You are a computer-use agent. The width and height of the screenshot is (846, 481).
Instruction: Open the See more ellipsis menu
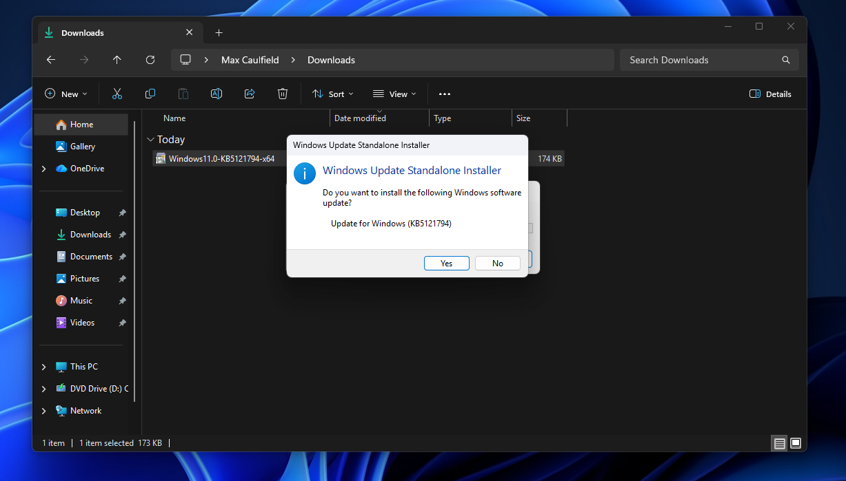[x=445, y=94]
